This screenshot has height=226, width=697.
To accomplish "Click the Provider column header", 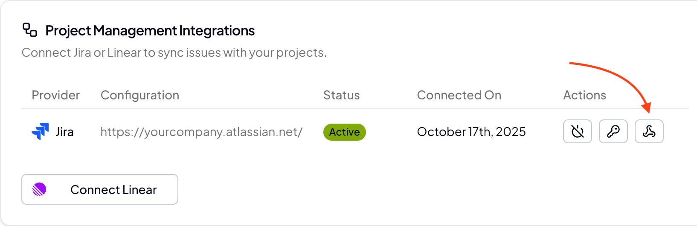I will tap(55, 95).
